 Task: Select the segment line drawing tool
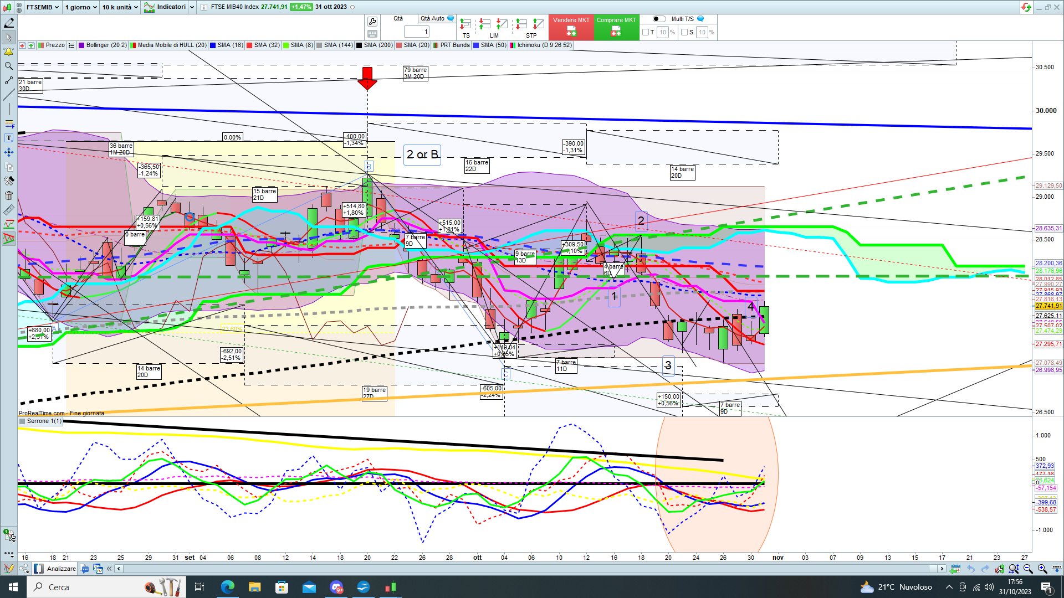(9, 80)
